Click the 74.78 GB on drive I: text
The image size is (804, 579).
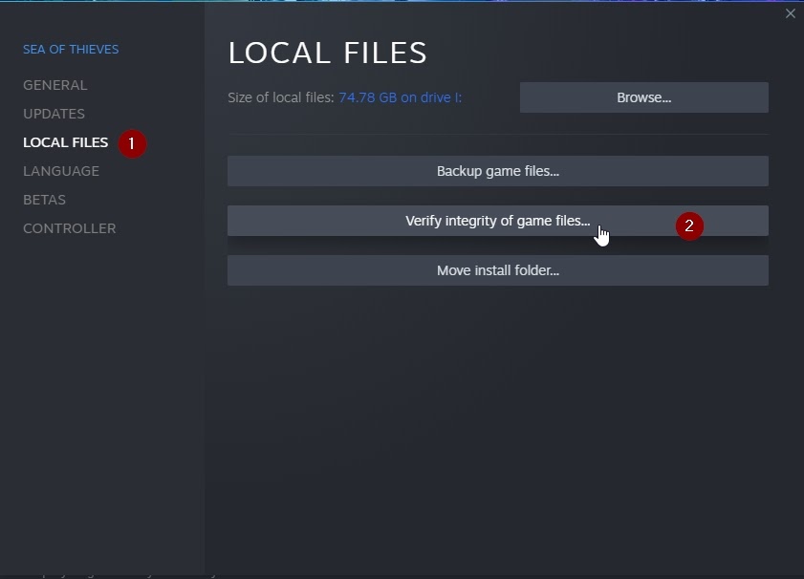pyautogui.click(x=400, y=97)
